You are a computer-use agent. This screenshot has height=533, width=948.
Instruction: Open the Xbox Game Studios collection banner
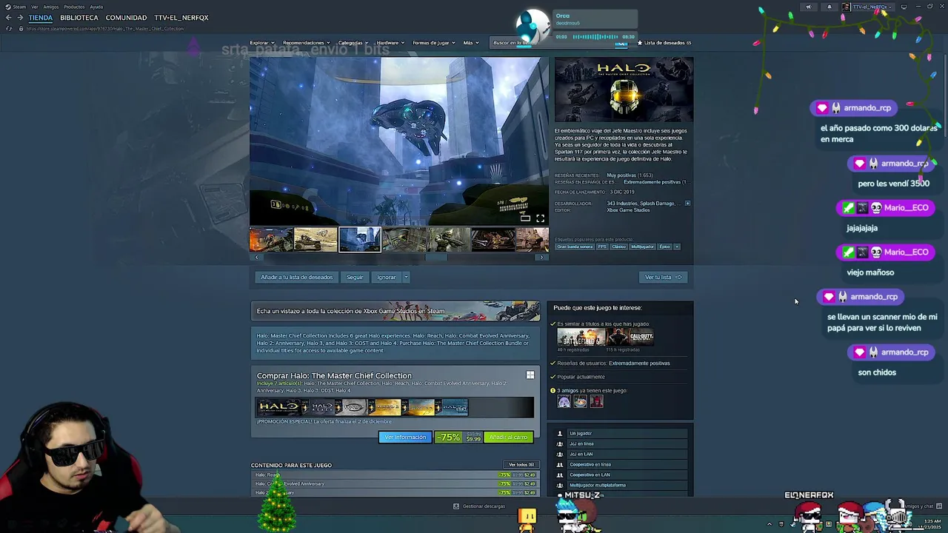(395, 311)
